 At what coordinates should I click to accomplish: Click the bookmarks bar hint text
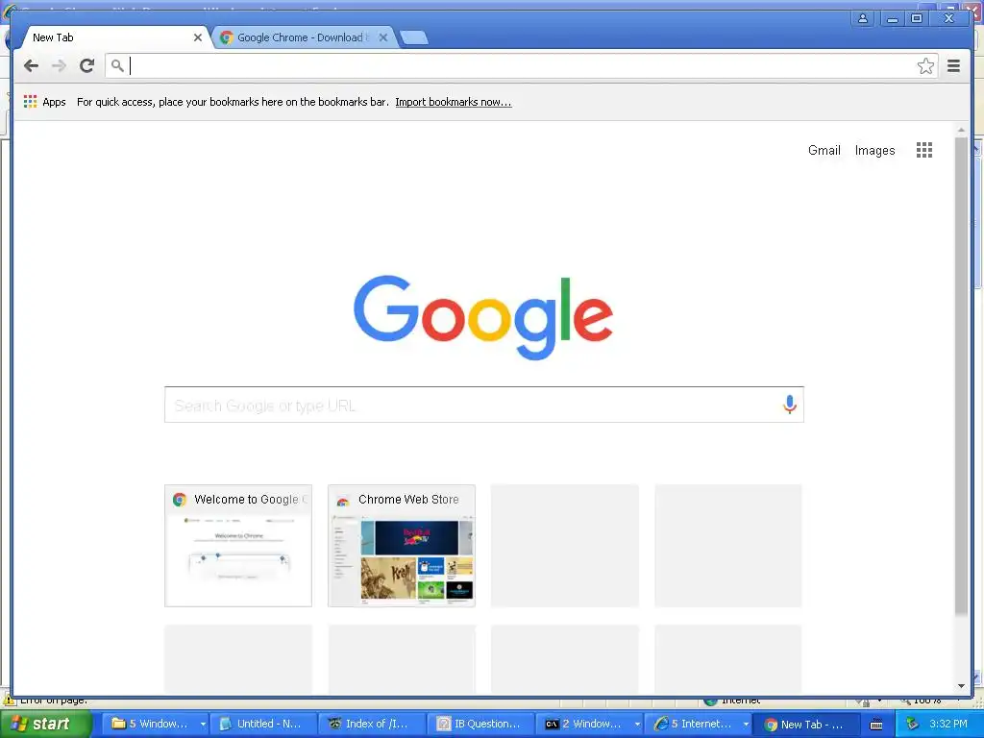tap(233, 102)
